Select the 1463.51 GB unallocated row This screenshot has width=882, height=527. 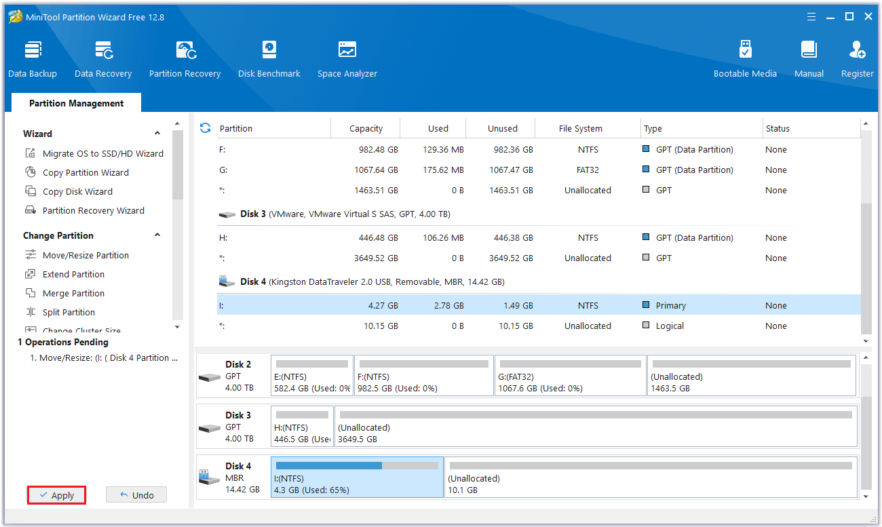point(539,190)
